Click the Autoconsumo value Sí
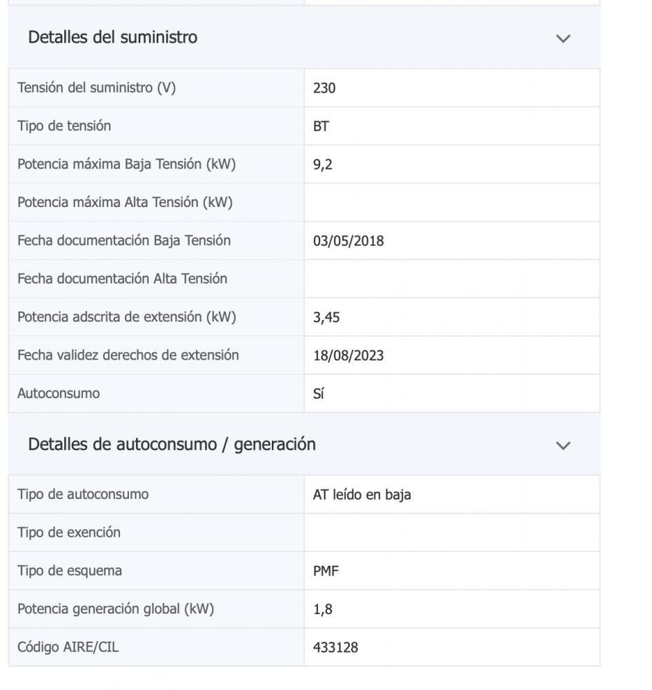Image resolution: width=652 pixels, height=690 pixels. coord(319,394)
